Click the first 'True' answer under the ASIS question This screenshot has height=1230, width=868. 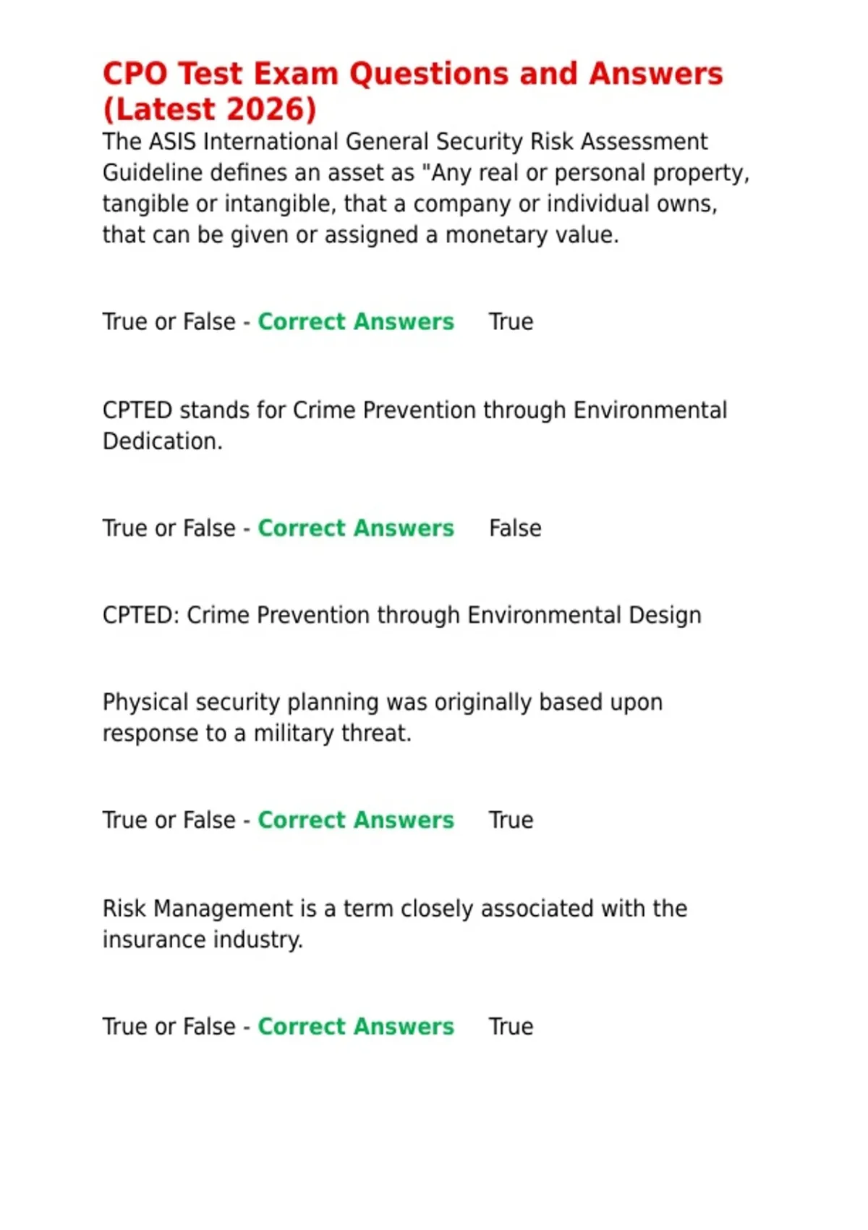(511, 321)
